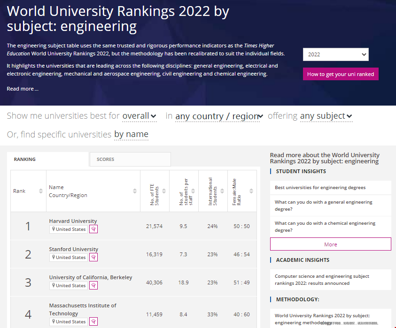
Task: Open 'What can you do with a chemical engineering degree?'
Action: pos(331,227)
